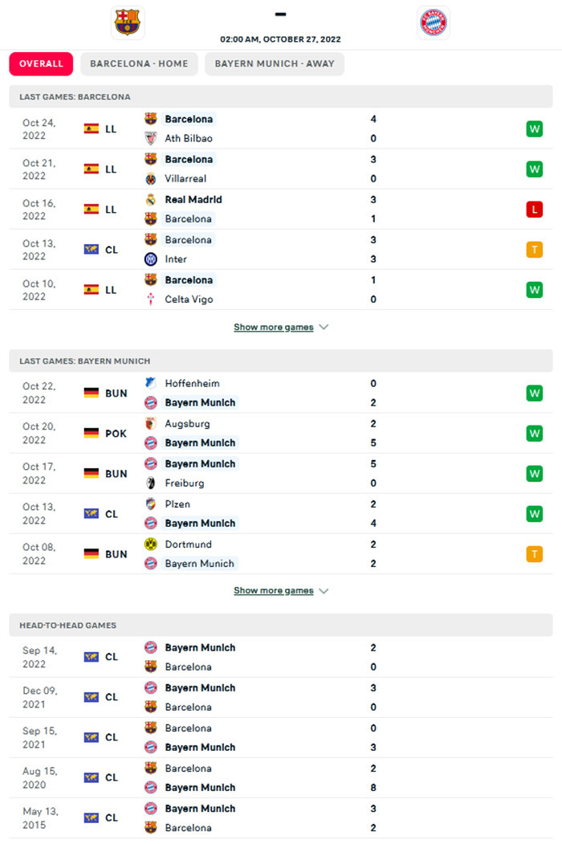Click the Inter team logo

point(151,259)
